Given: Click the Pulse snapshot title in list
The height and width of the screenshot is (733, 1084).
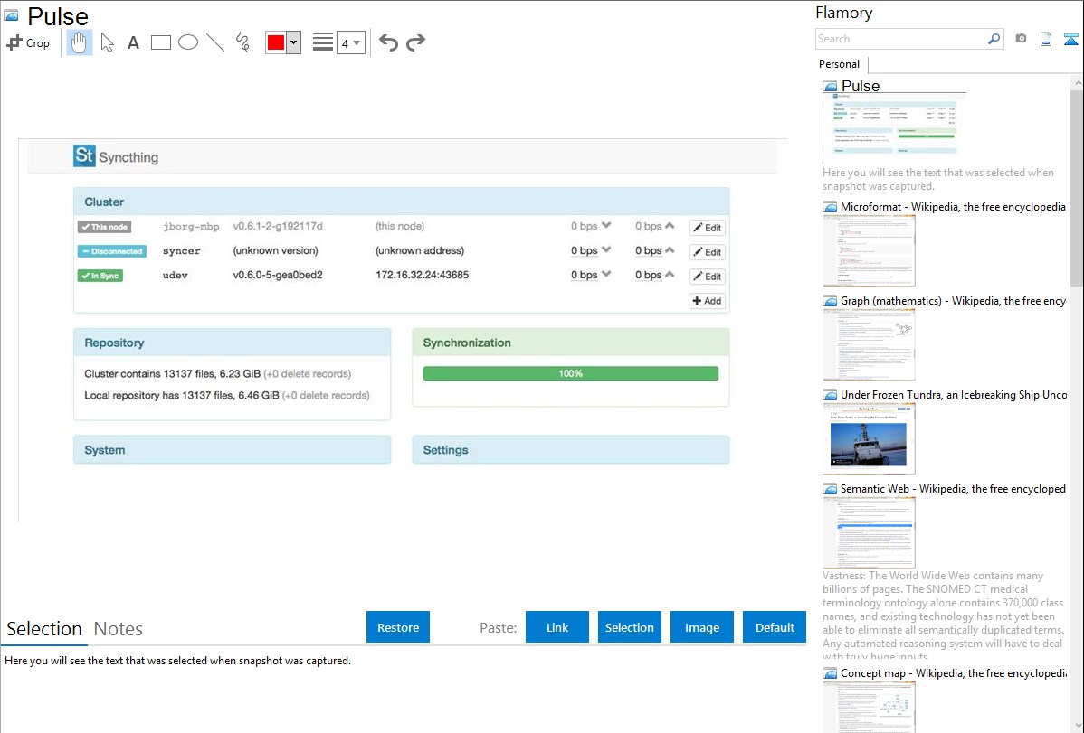Looking at the screenshot, I should 860,86.
